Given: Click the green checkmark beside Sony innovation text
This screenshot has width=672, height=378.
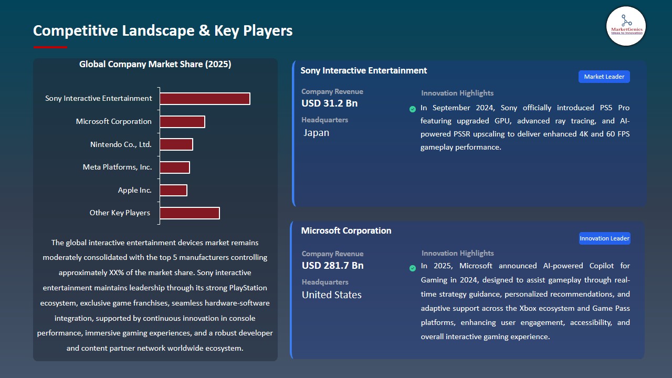Looking at the screenshot, I should point(413,109).
